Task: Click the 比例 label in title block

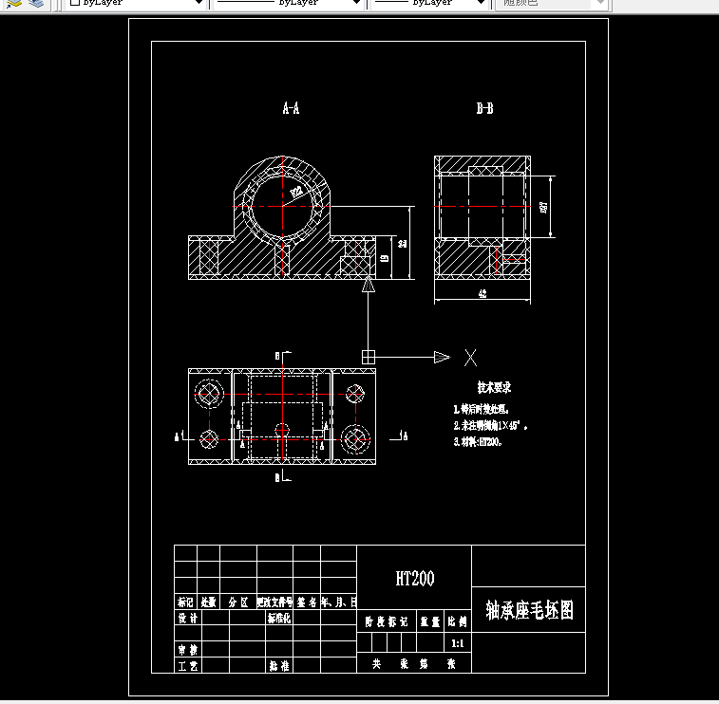Action: (x=457, y=621)
